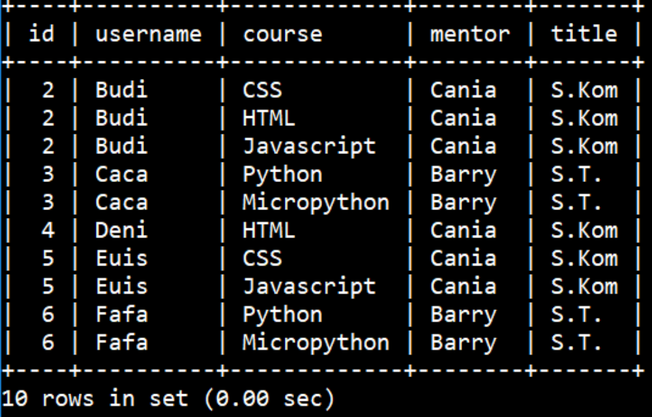Click S.Kom title in Budi's HTML row

tap(584, 118)
